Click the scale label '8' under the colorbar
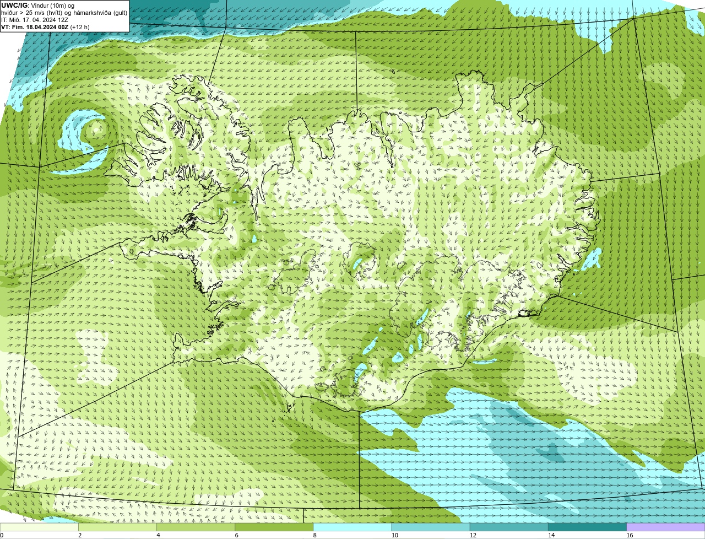This screenshot has height=539, width=705. point(314,535)
